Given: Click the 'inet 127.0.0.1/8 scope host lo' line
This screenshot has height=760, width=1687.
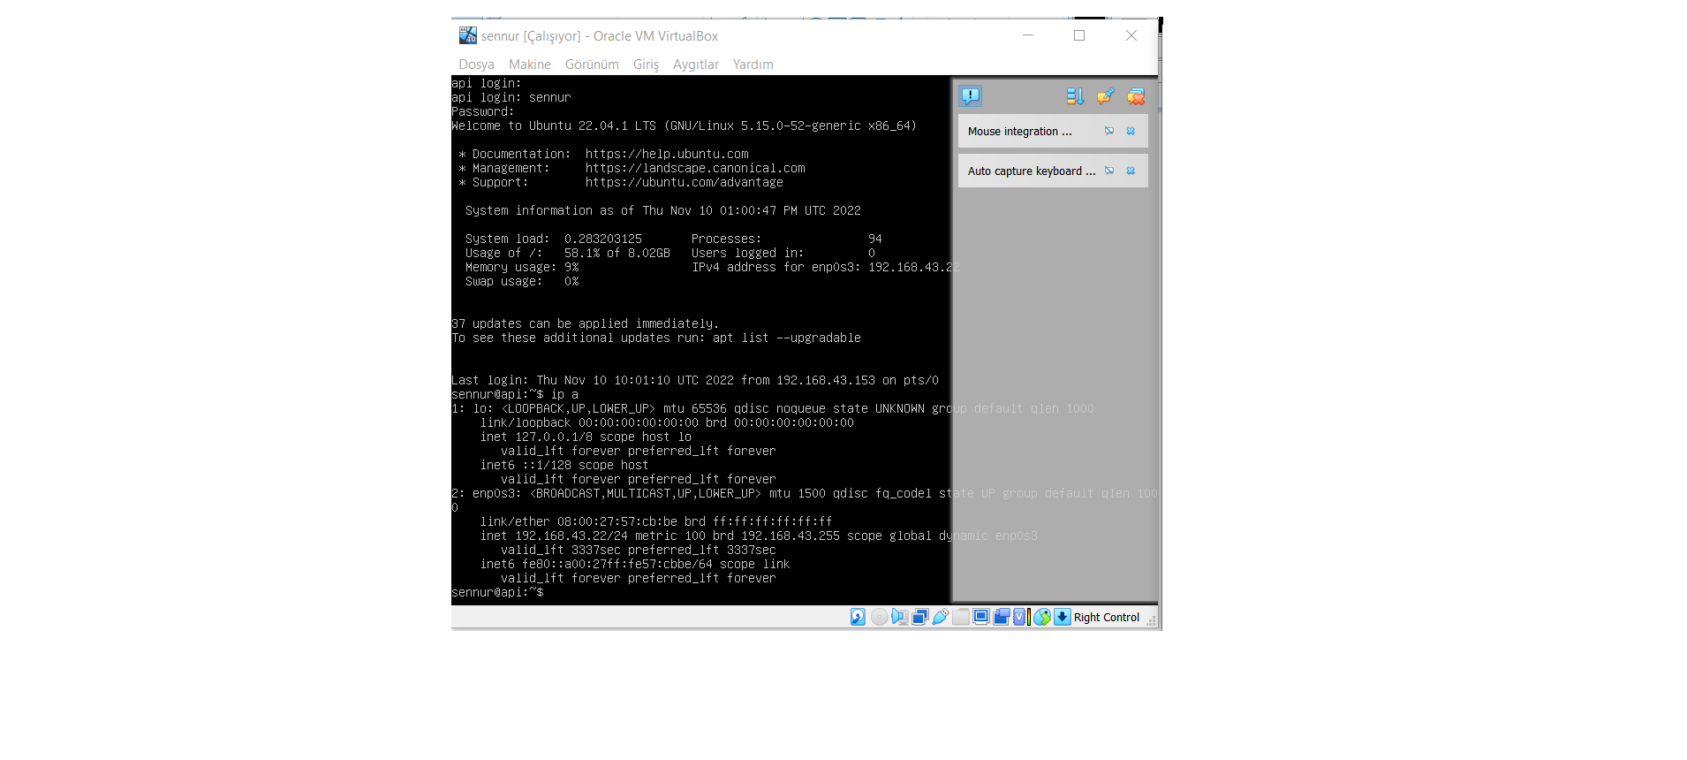Looking at the screenshot, I should 586,437.
